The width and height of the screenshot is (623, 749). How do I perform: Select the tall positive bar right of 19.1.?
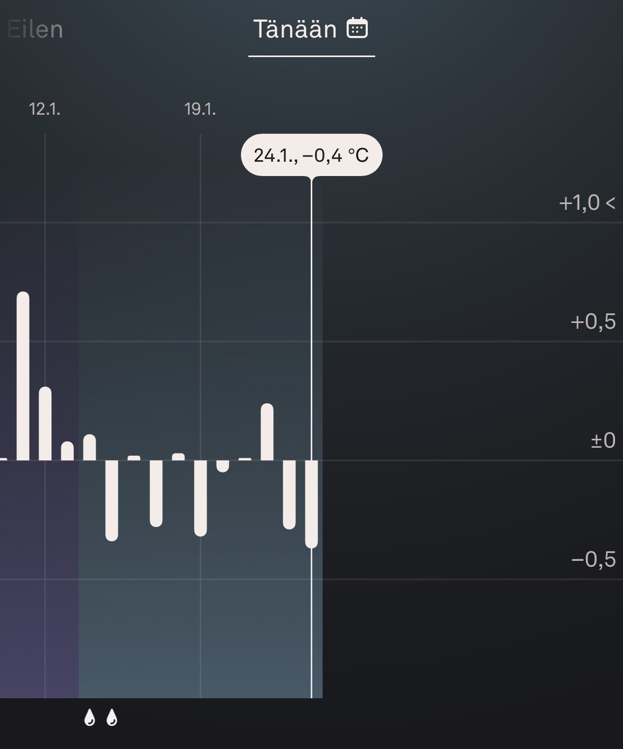pyautogui.click(x=267, y=432)
